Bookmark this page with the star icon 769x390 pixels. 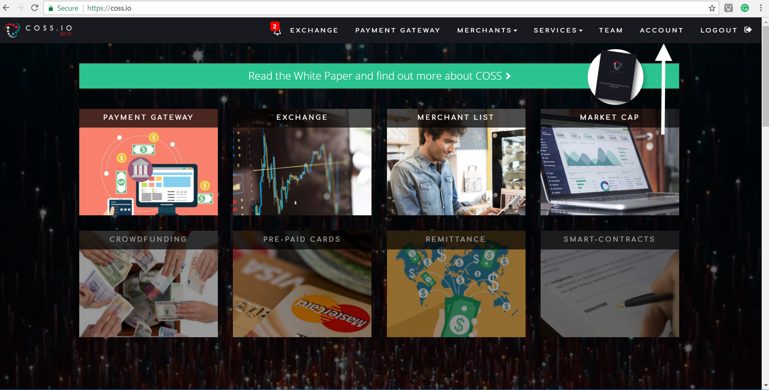[x=712, y=8]
